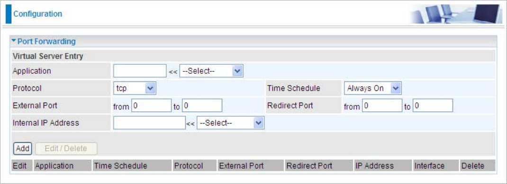Click the Add button

[x=23, y=149]
